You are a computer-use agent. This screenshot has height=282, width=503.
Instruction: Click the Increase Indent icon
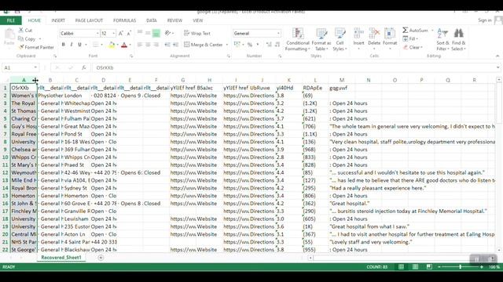point(175,45)
